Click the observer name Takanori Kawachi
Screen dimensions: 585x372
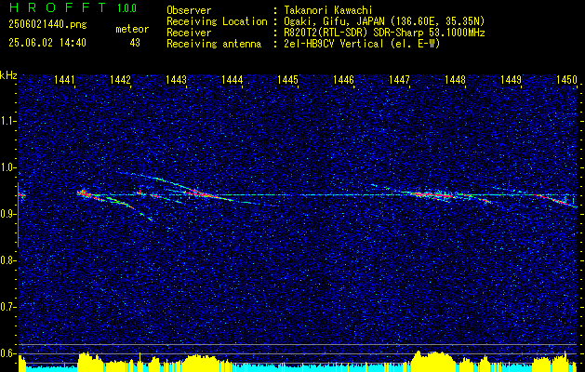tap(327, 11)
